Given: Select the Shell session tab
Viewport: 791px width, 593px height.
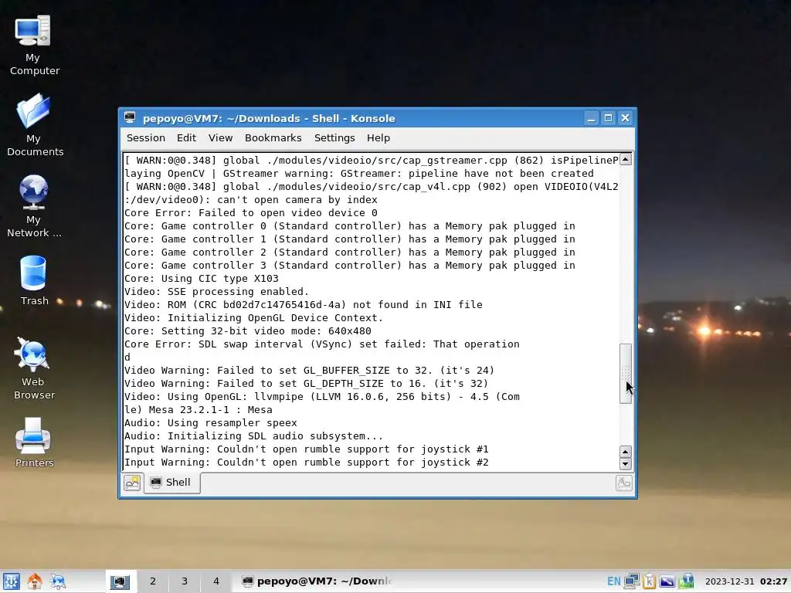Looking at the screenshot, I should 171,483.
